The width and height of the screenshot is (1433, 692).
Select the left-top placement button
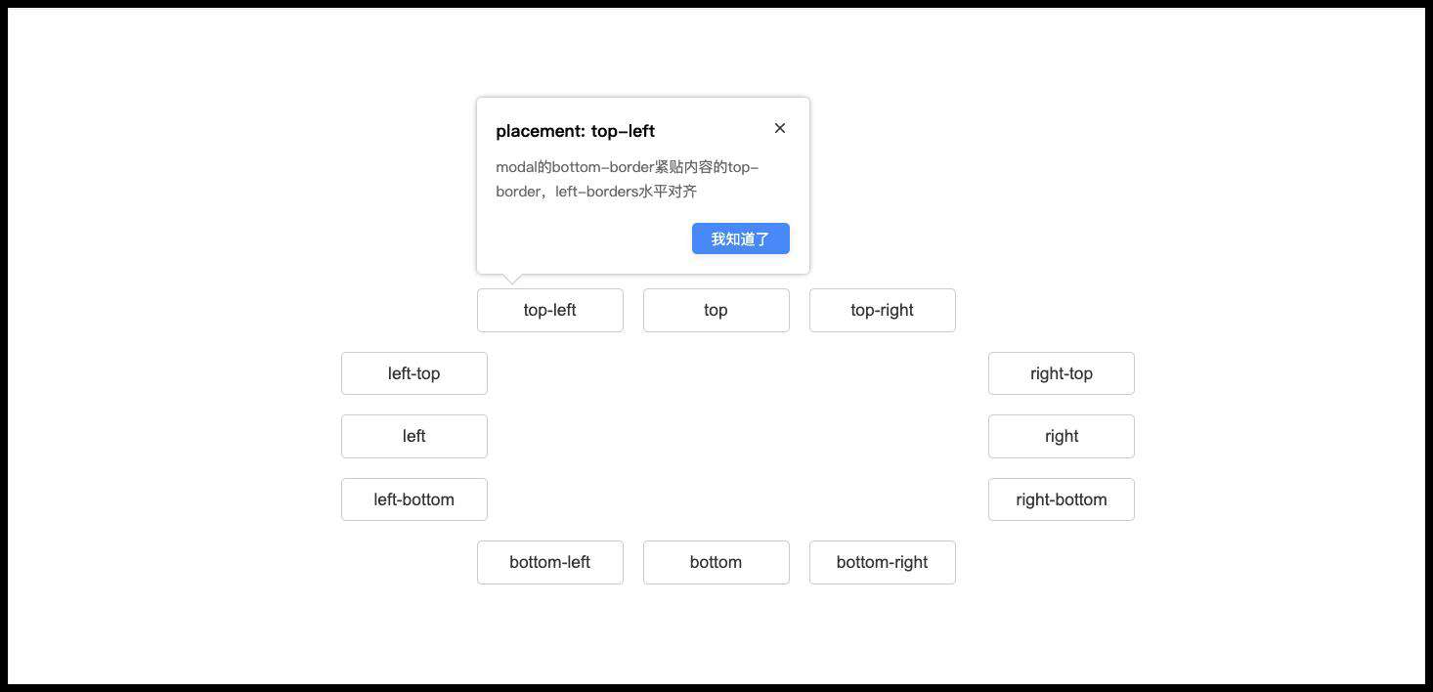coord(414,373)
